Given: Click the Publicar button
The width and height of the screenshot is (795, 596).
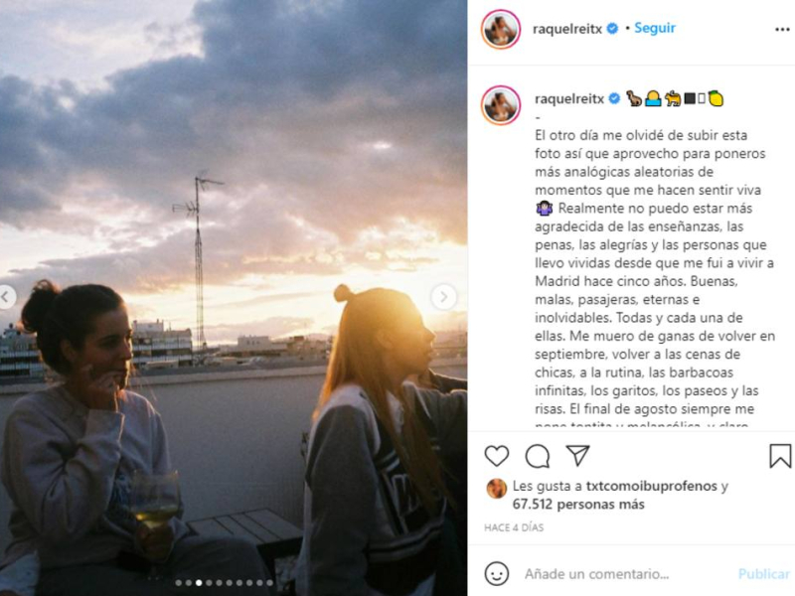Looking at the screenshot, I should coord(763,574).
